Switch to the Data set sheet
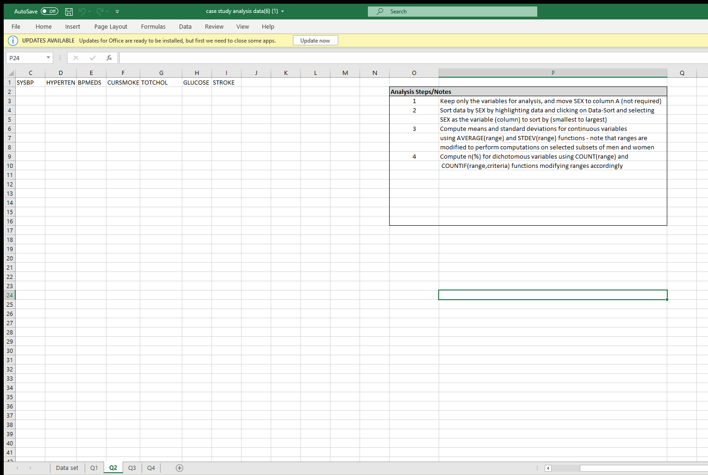The height and width of the screenshot is (475, 708). pos(67,468)
